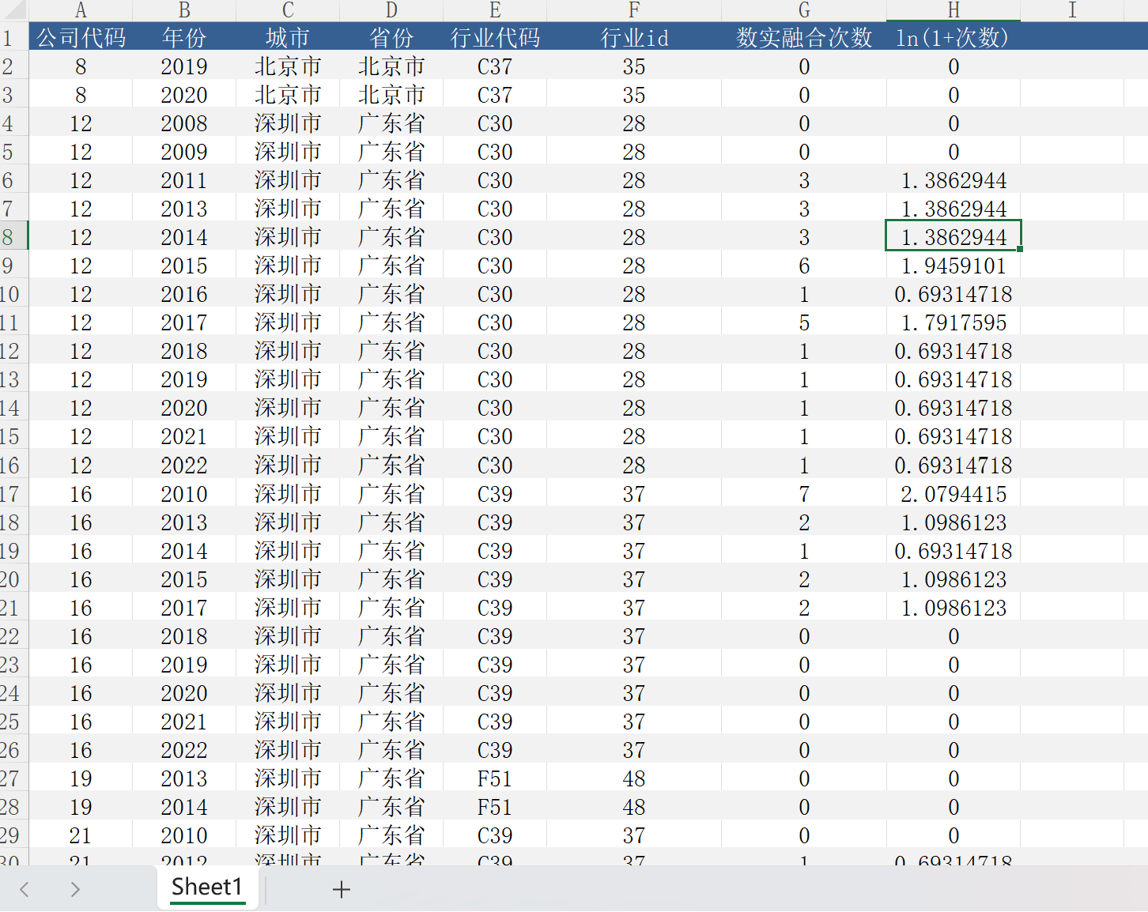1148x912 pixels.
Task: Select the year 2016 cell in row 10
Action: (184, 294)
